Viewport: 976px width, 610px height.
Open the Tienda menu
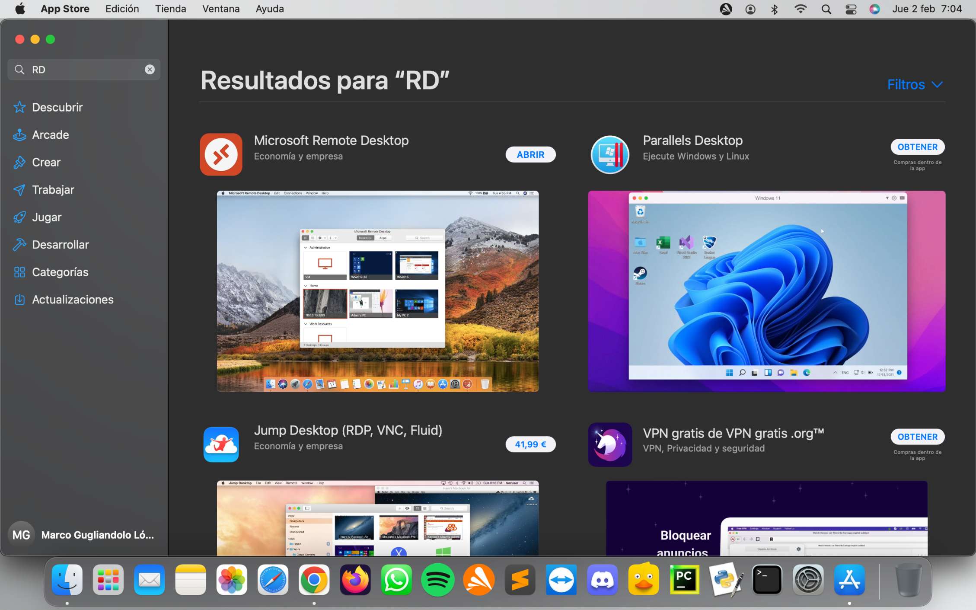click(x=170, y=9)
